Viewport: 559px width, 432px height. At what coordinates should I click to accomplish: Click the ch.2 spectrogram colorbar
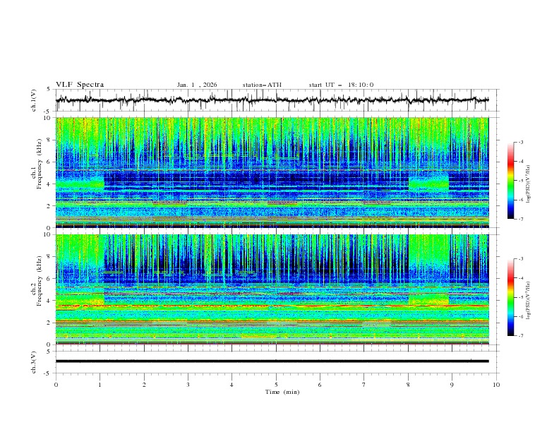[x=510, y=297]
